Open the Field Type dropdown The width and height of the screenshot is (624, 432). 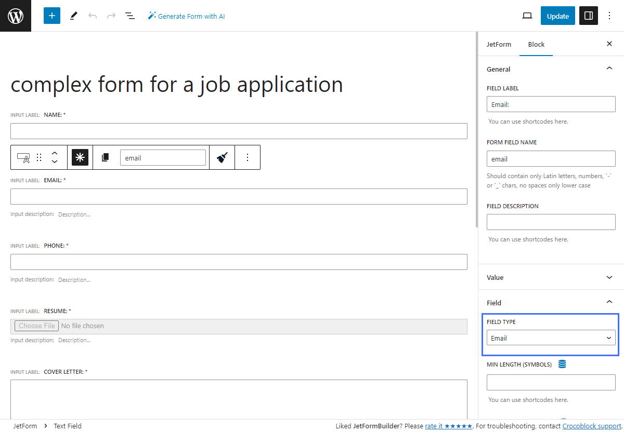(x=551, y=337)
